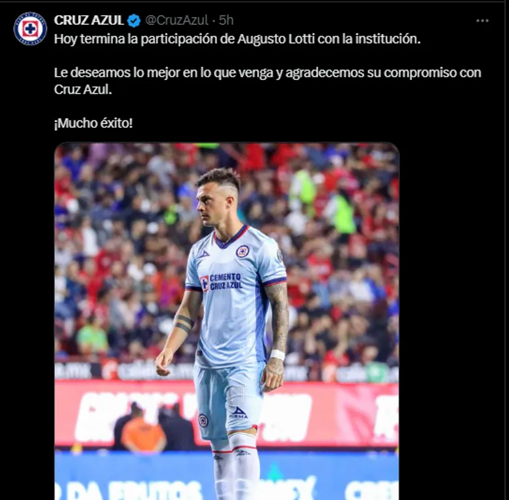Click the blue advertising board at photo bottom
The height and width of the screenshot is (500, 509).
(226, 476)
